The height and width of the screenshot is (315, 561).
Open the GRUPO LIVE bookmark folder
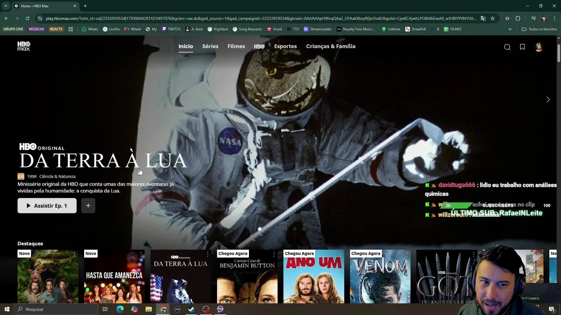click(x=13, y=29)
